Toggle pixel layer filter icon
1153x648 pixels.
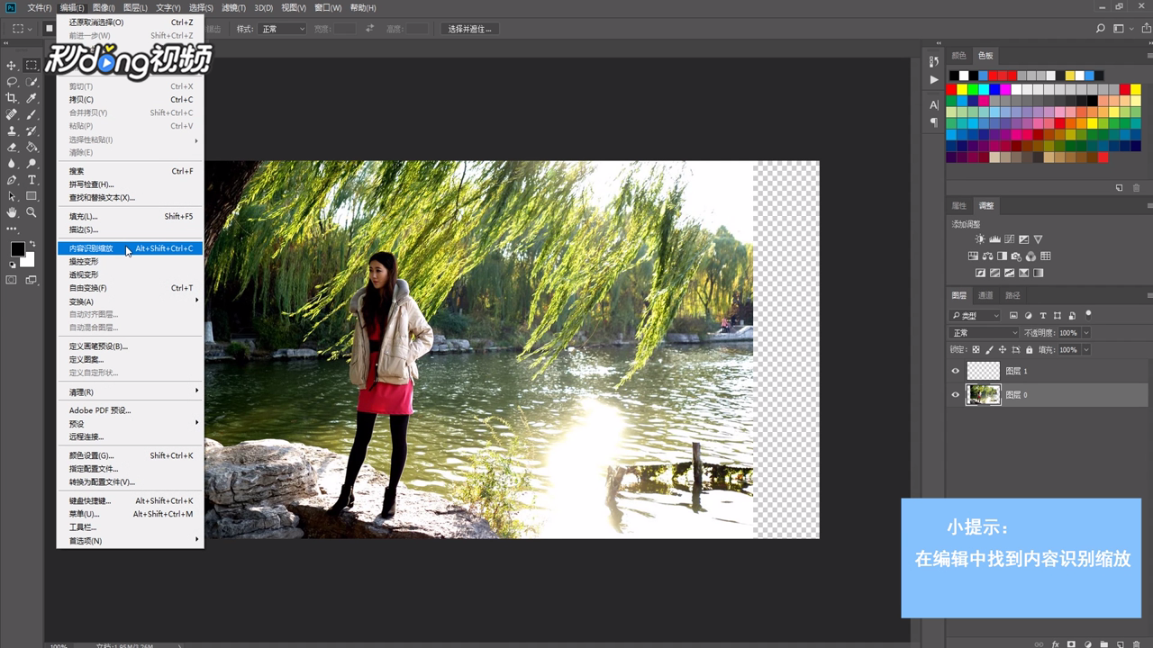[1013, 316]
